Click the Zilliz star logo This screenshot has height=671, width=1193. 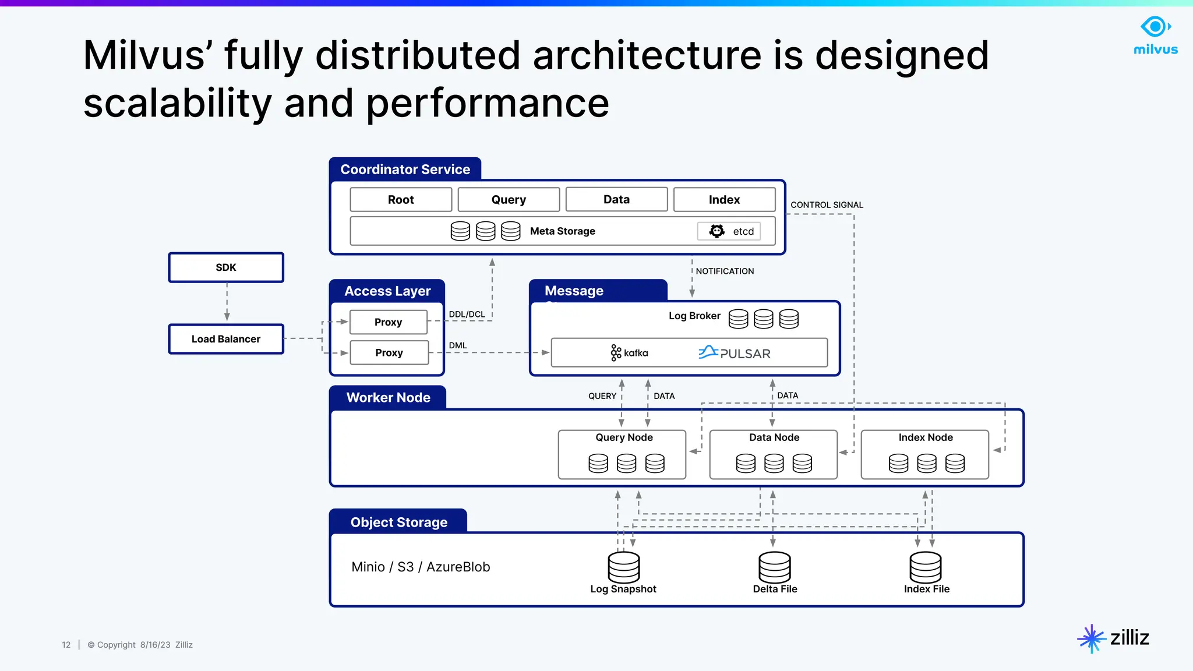[1091, 639]
